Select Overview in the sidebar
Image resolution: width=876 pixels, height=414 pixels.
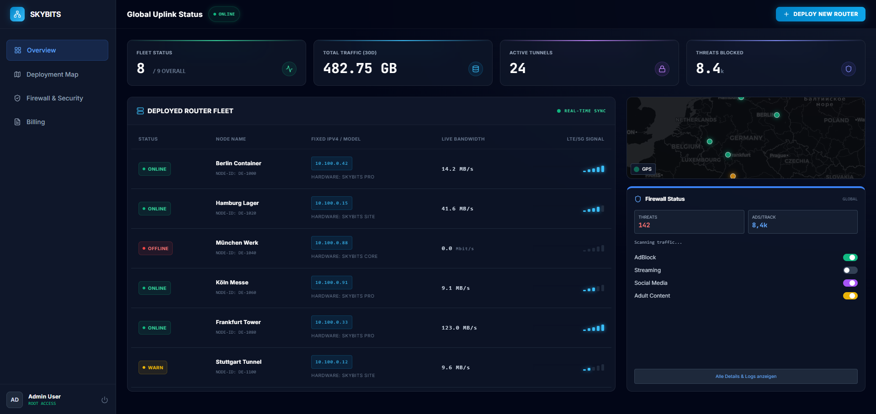(x=41, y=50)
